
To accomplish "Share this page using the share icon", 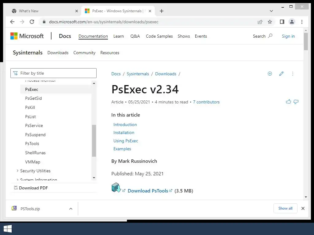I will pyautogui.click(x=260, y=22).
